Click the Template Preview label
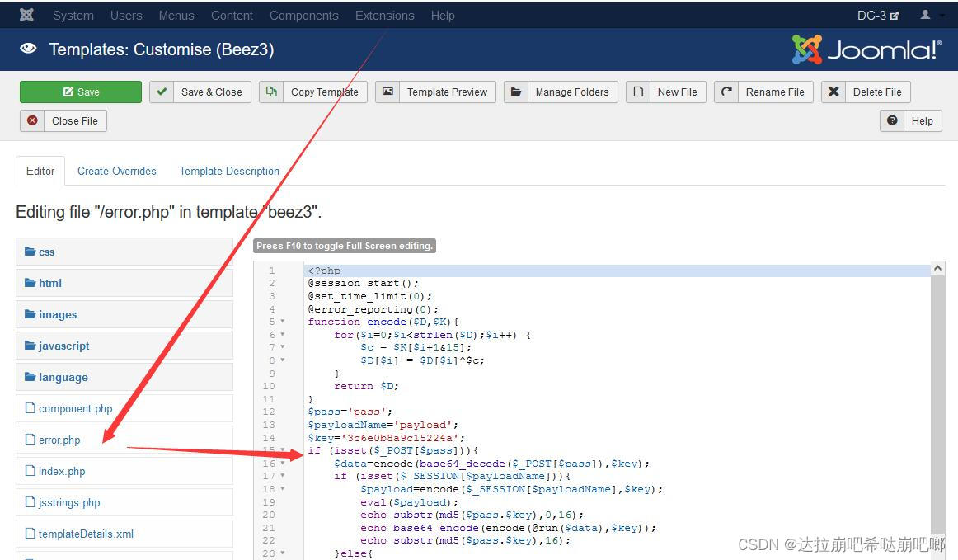The width and height of the screenshot is (958, 560). (447, 92)
